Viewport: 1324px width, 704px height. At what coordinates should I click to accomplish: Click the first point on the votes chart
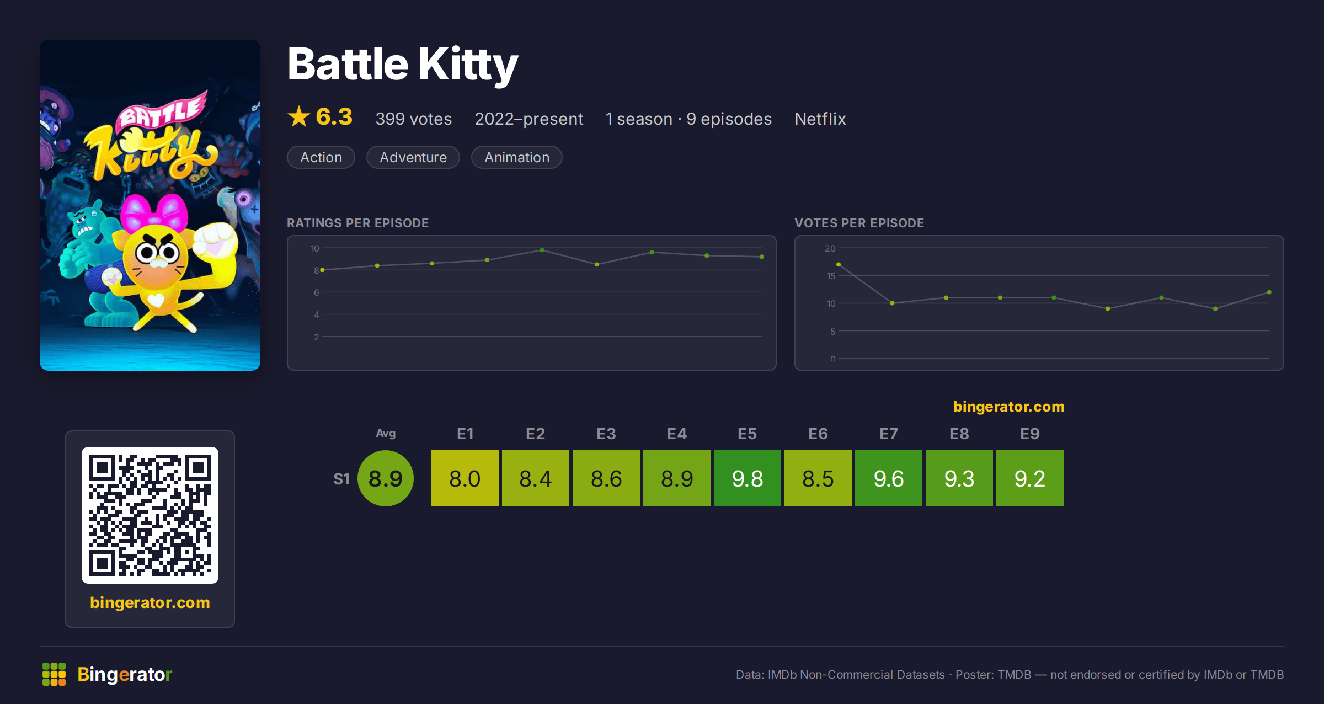[x=839, y=264]
